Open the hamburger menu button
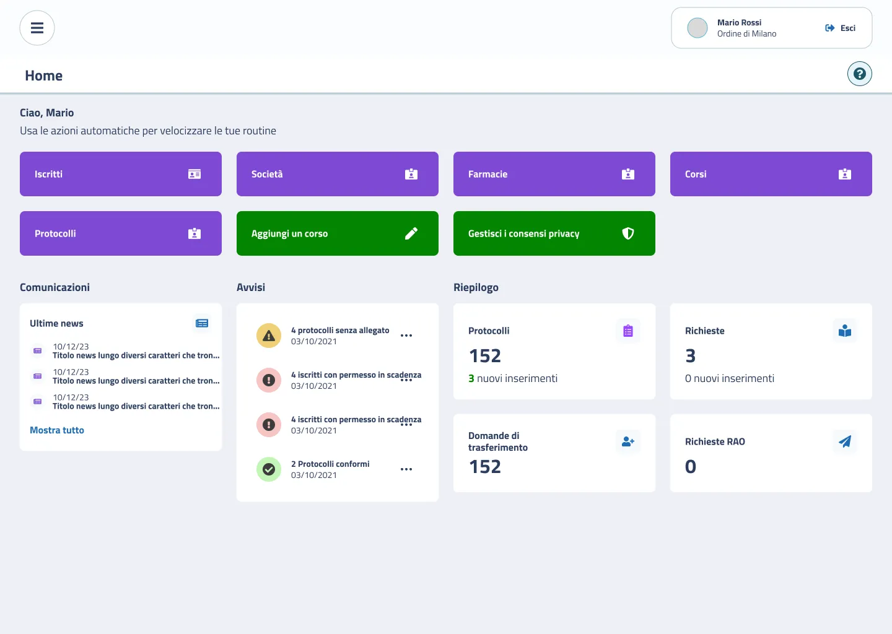This screenshot has width=892, height=634. (37, 28)
